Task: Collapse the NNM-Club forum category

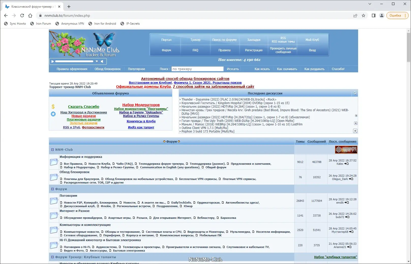Action: 53,150
